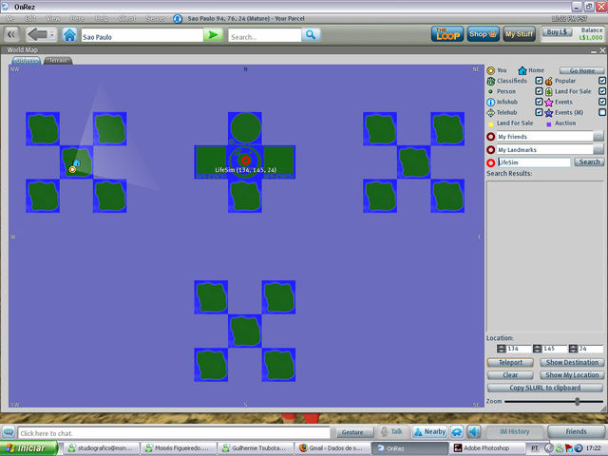Expand the My Friends dropdown
The height and width of the screenshot is (456, 608).
coord(598,137)
